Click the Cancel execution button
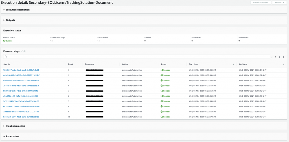The width and height of the screenshot is (289, 142). 260,2
